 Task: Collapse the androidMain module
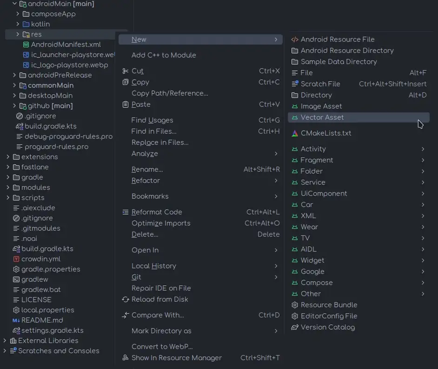pyautogui.click(x=14, y=4)
